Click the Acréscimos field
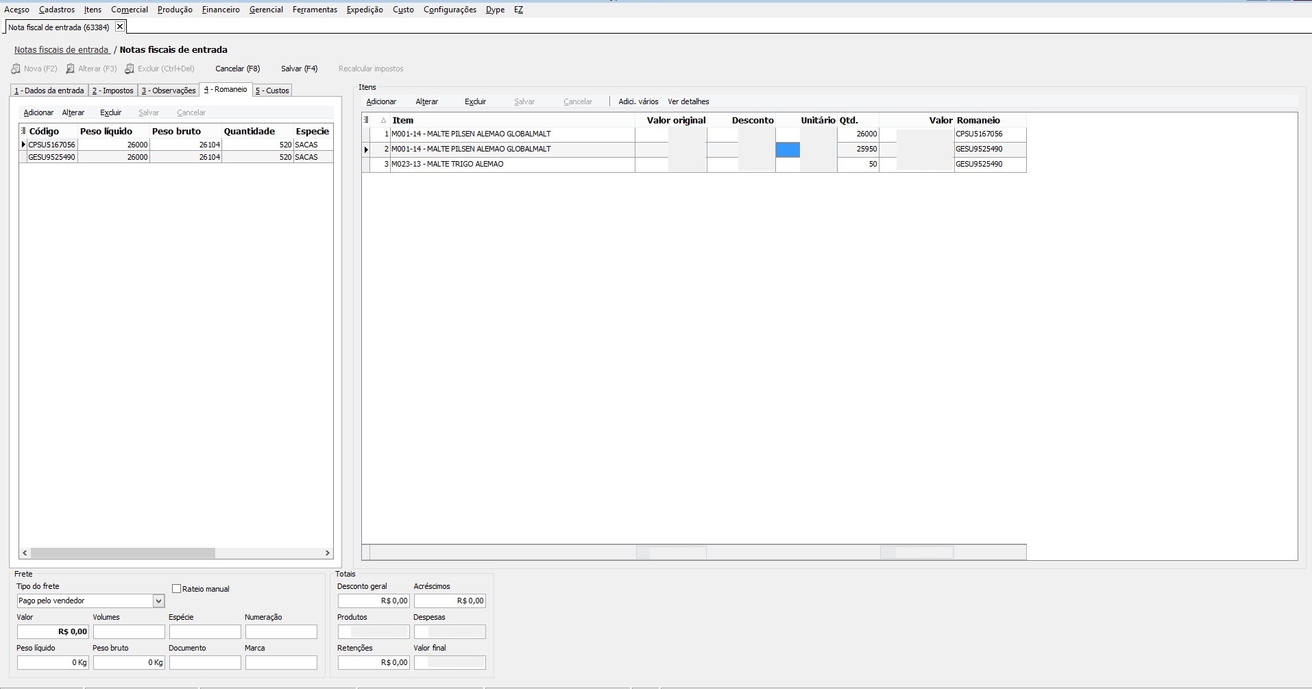Image resolution: width=1312 pixels, height=689 pixels. (x=450, y=601)
